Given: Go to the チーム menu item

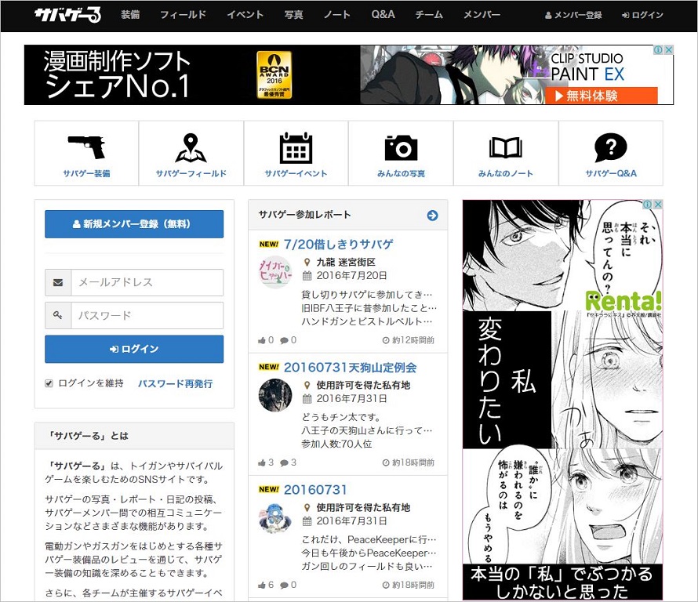Looking at the screenshot, I should click(x=429, y=15).
